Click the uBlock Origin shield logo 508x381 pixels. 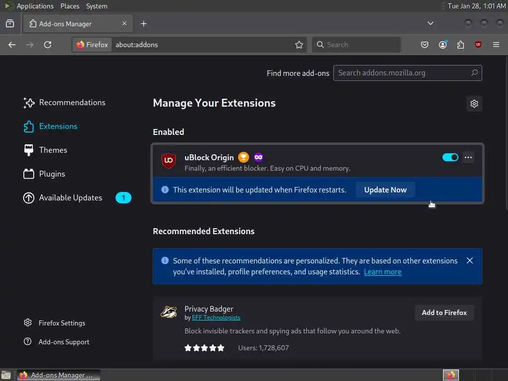coord(169,160)
